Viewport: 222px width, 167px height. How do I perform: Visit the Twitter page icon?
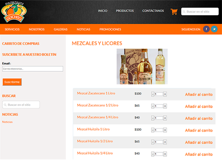coord(214,29)
